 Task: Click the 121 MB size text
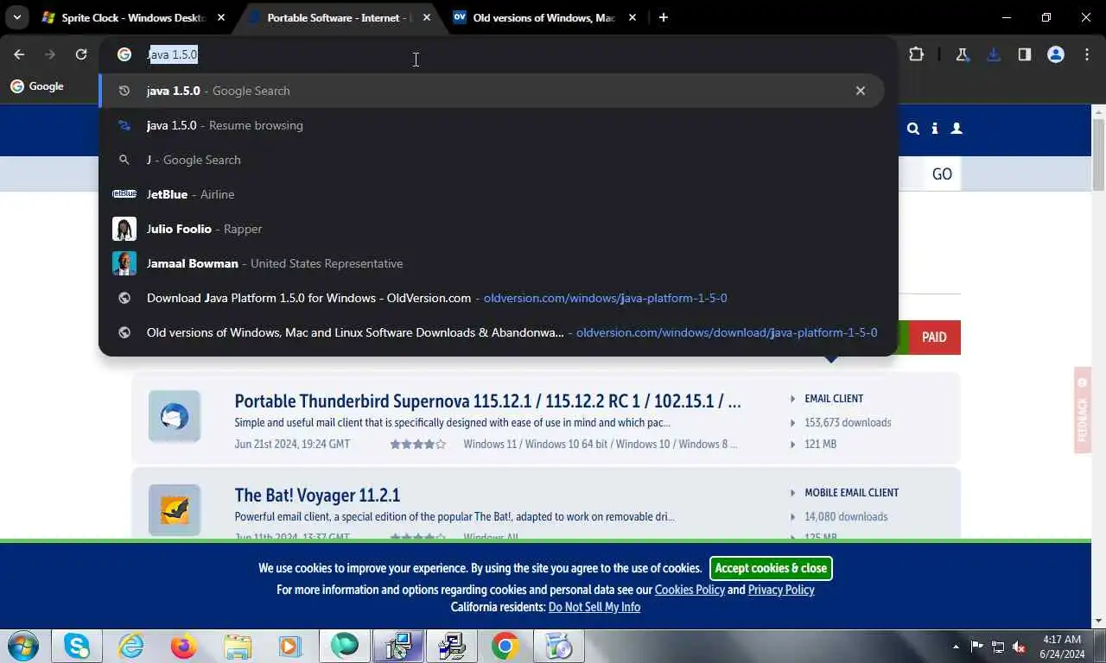click(820, 445)
